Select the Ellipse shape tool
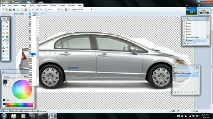Viewport: 213px width, 119px height. pyautogui.click(x=4, y=58)
